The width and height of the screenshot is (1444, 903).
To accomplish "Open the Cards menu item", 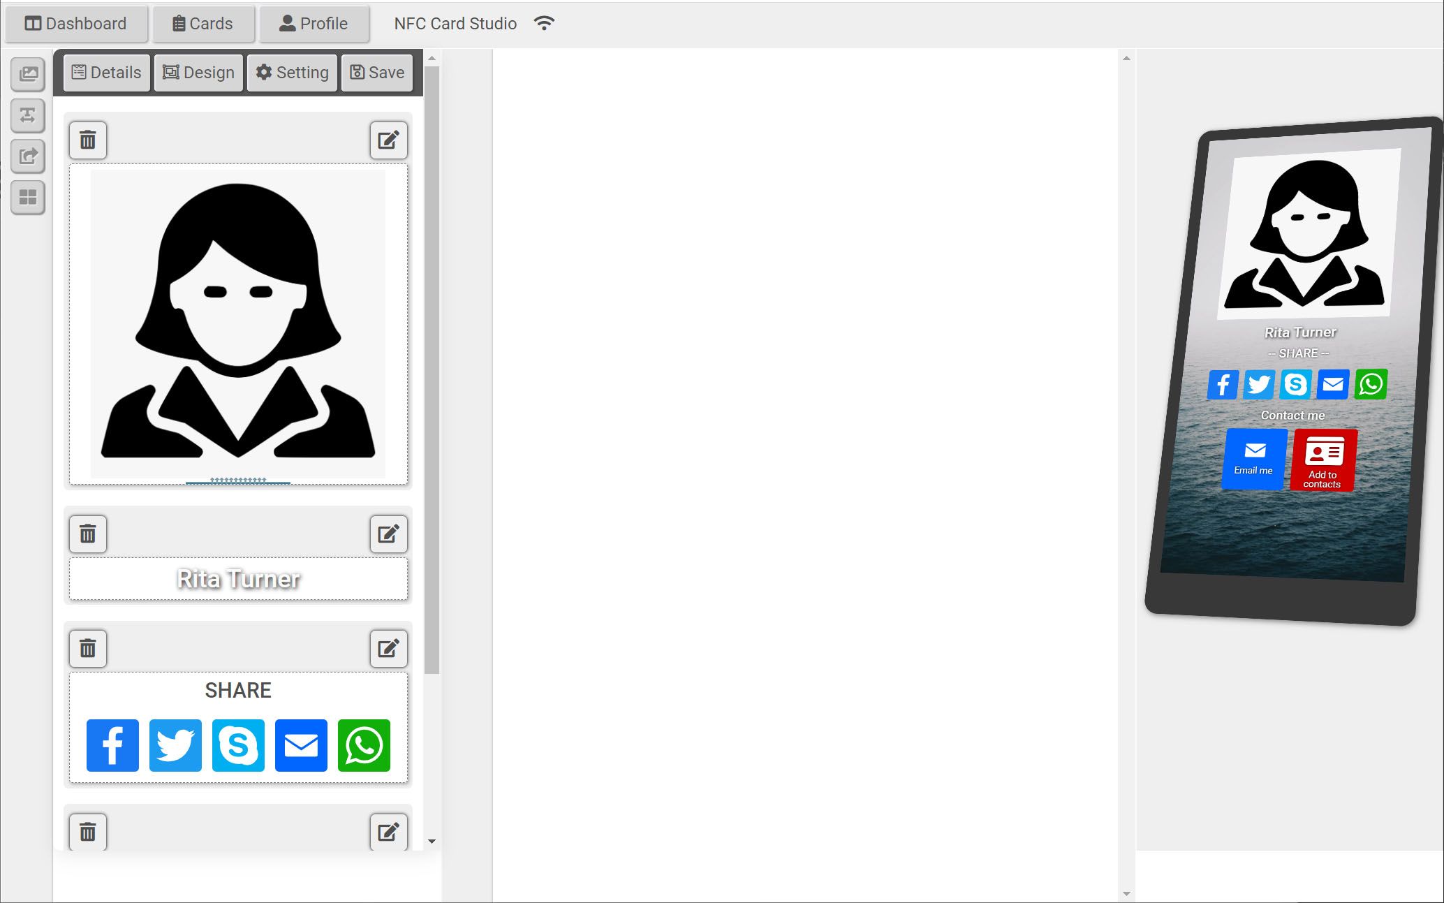I will tap(202, 24).
